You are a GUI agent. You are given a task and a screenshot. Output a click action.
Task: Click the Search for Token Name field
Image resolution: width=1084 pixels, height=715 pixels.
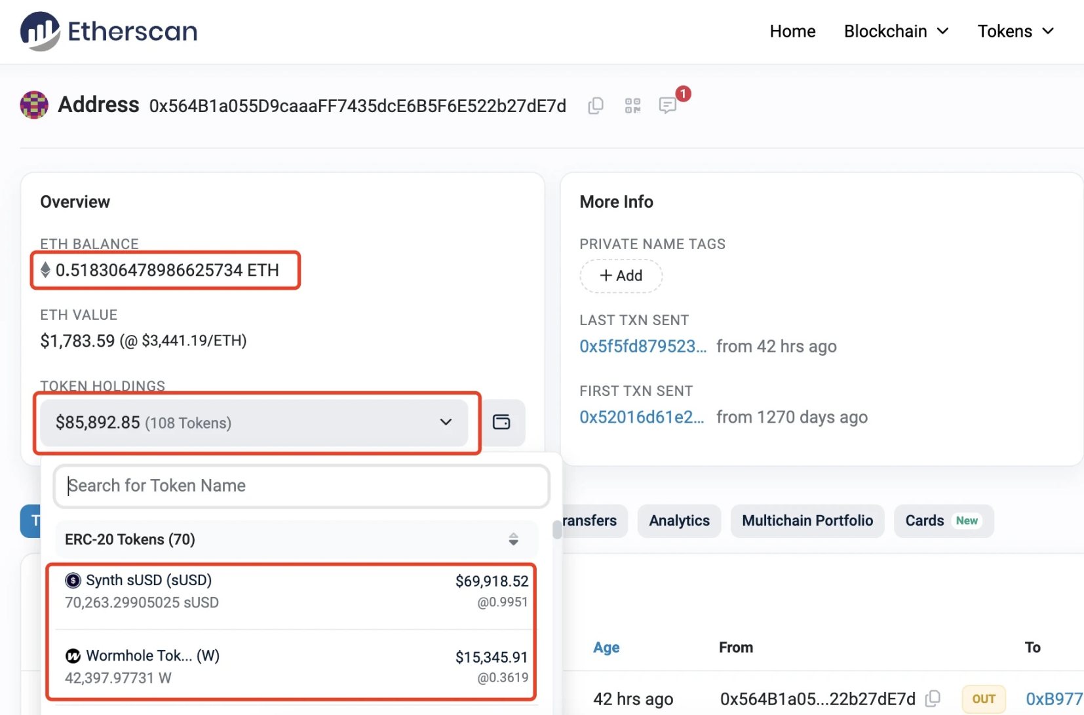[301, 486]
